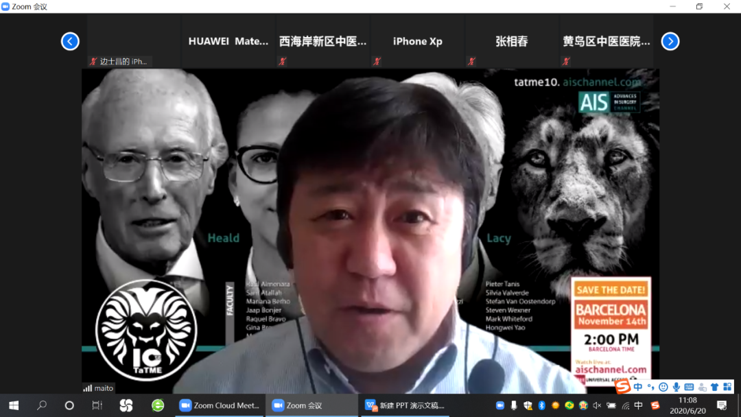741x417 pixels.
Task: Click the orange sun tray icon
Action: coord(555,405)
